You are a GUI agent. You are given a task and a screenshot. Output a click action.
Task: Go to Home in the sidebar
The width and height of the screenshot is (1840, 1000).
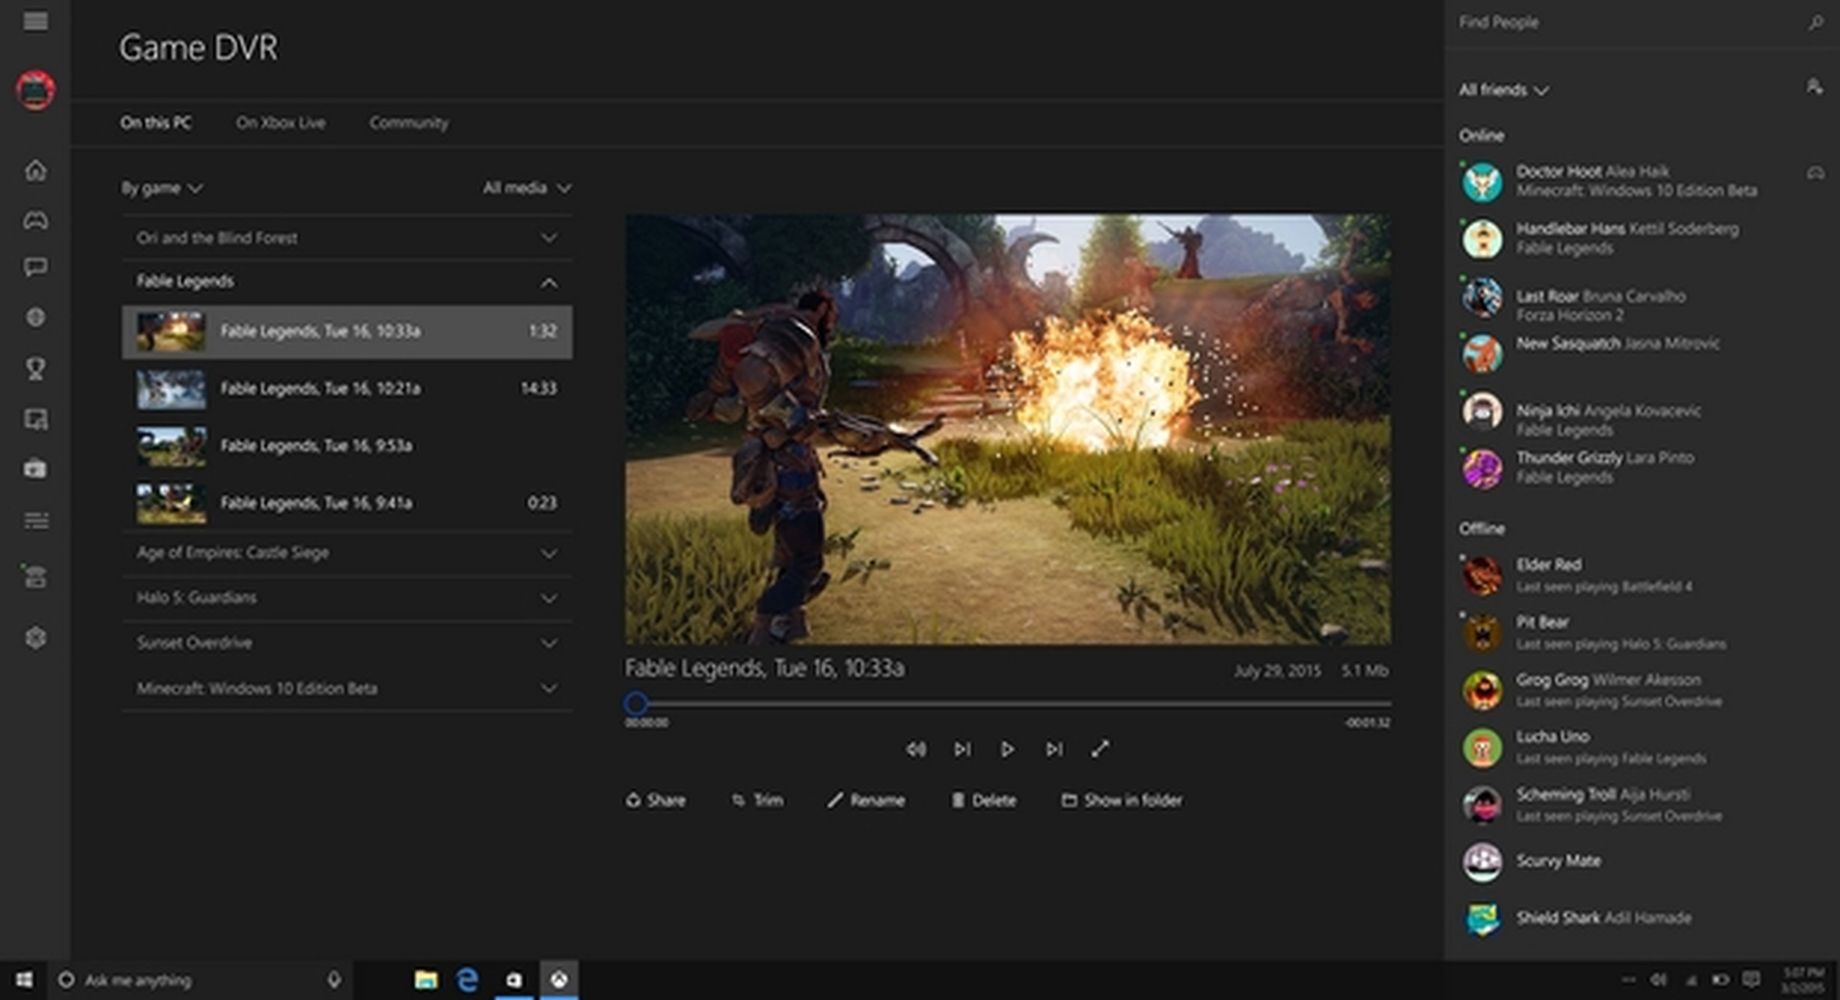point(36,171)
